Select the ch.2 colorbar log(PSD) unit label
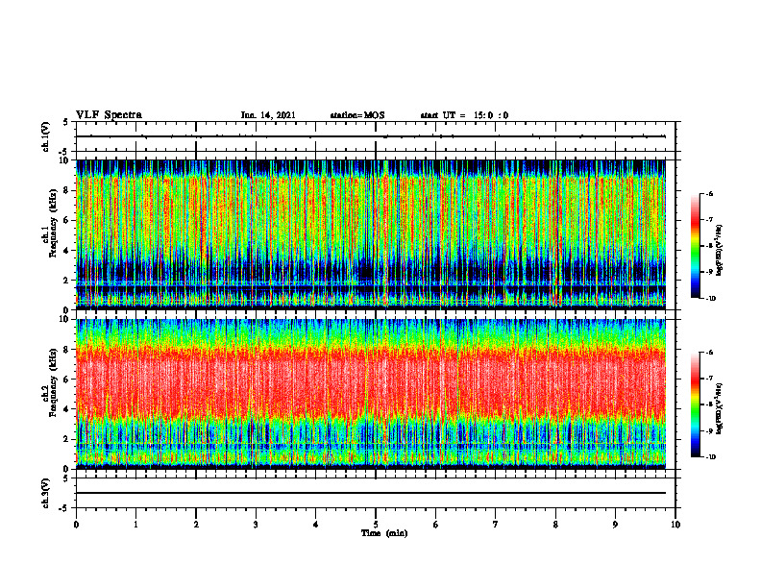Screen dimensions: 761x588 720,408
